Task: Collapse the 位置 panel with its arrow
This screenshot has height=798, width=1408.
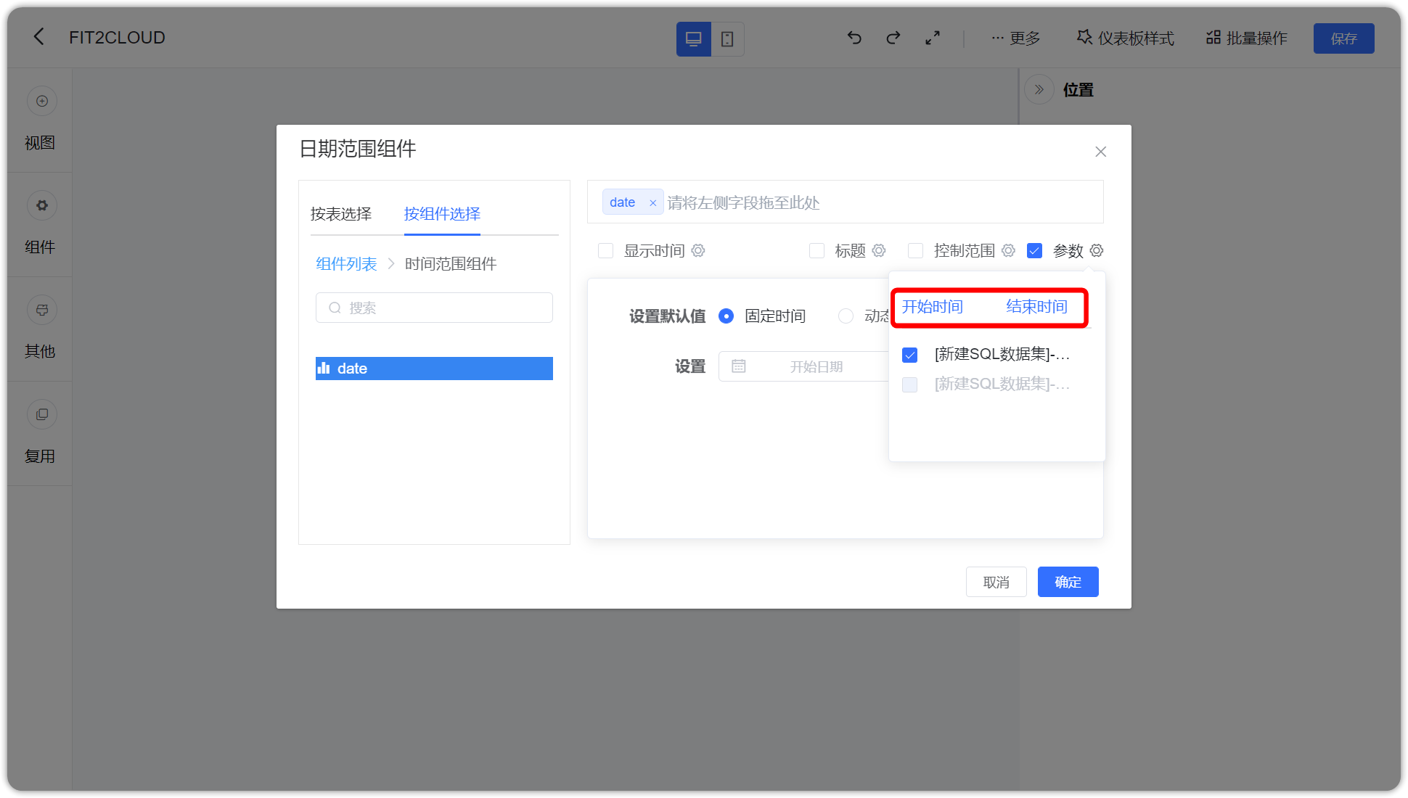Action: [1039, 89]
